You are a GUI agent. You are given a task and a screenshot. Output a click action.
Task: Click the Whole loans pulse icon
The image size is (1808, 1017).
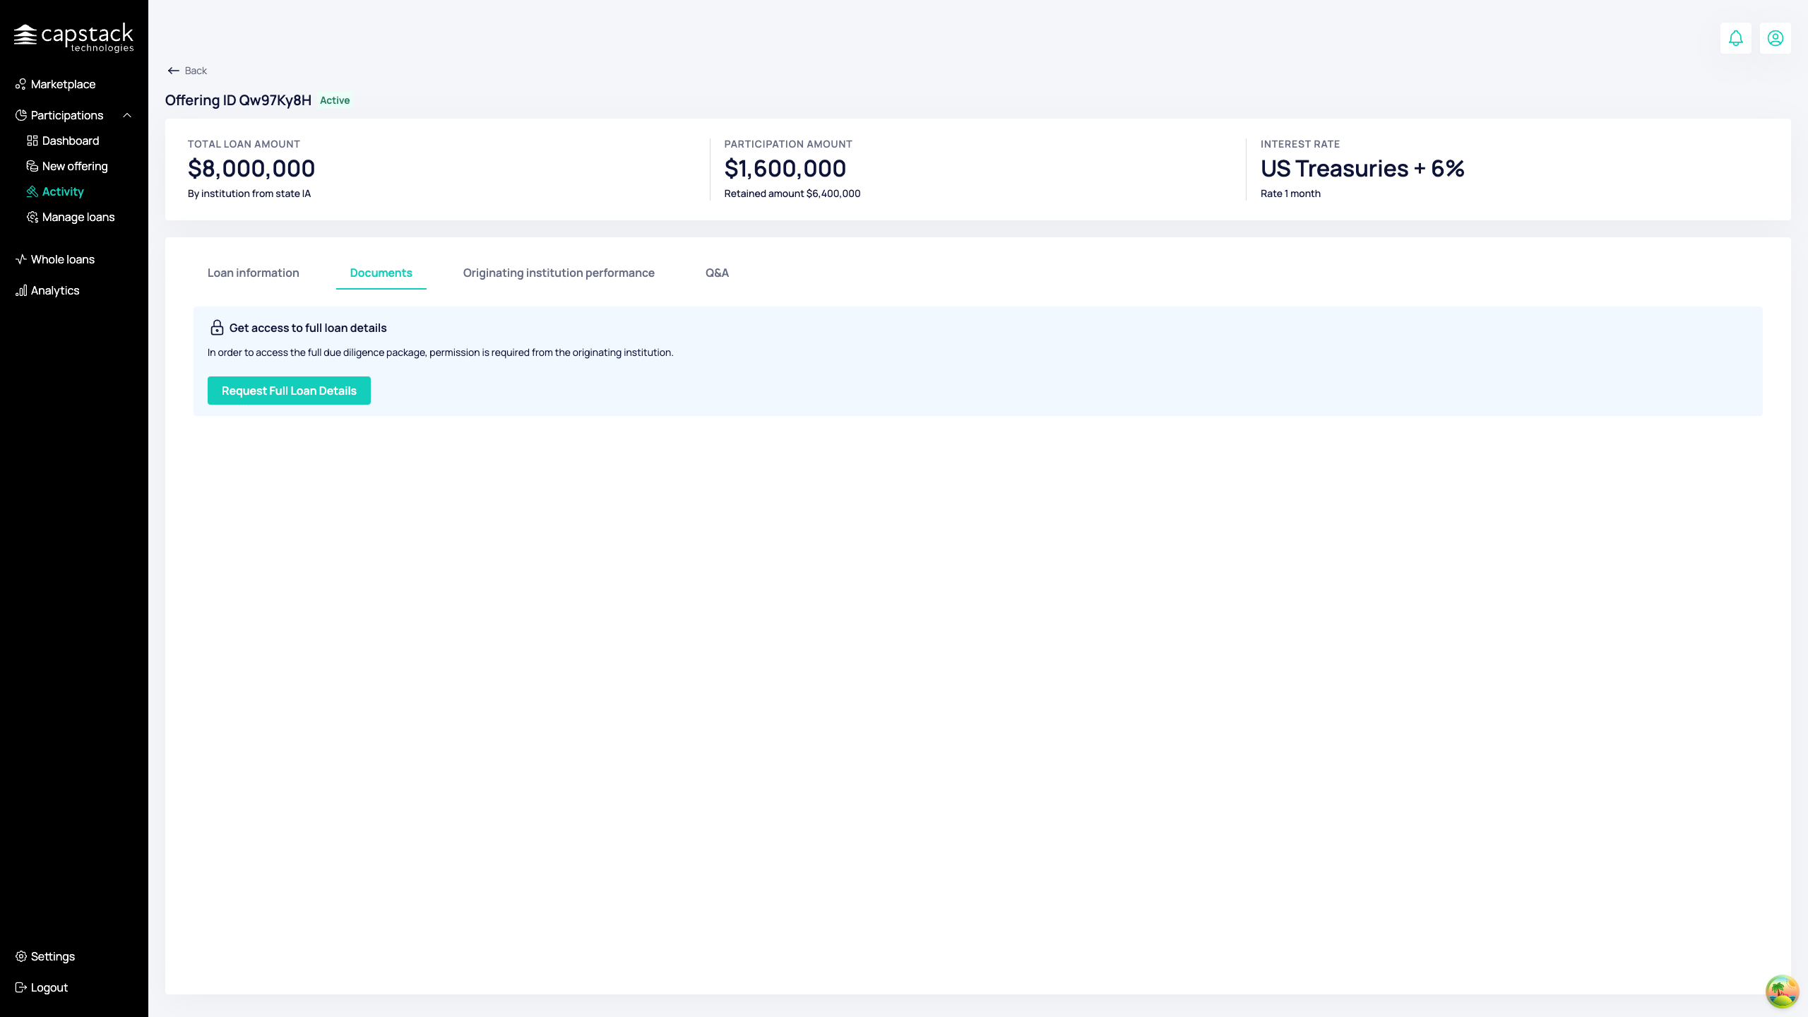point(21,259)
